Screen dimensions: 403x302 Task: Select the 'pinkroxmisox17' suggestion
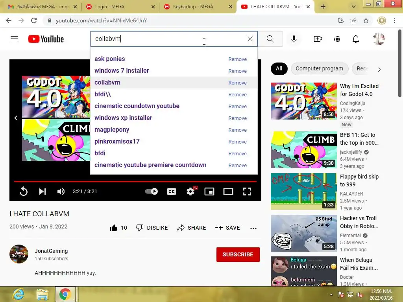[117, 142]
